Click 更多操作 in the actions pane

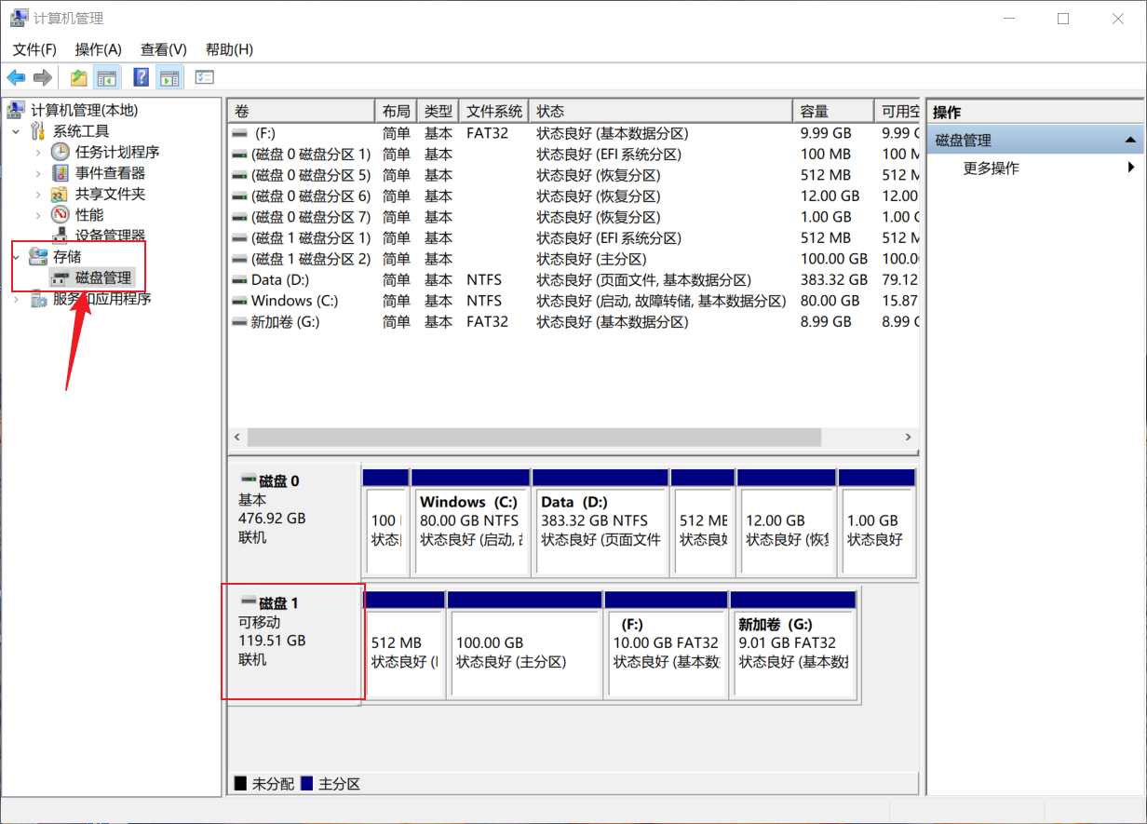tap(991, 169)
